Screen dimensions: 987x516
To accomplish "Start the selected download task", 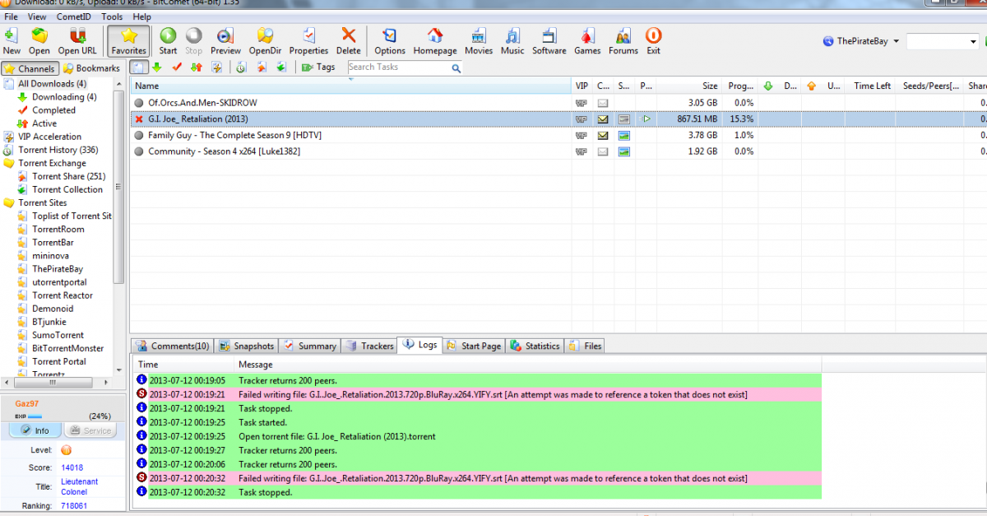I will pyautogui.click(x=168, y=40).
